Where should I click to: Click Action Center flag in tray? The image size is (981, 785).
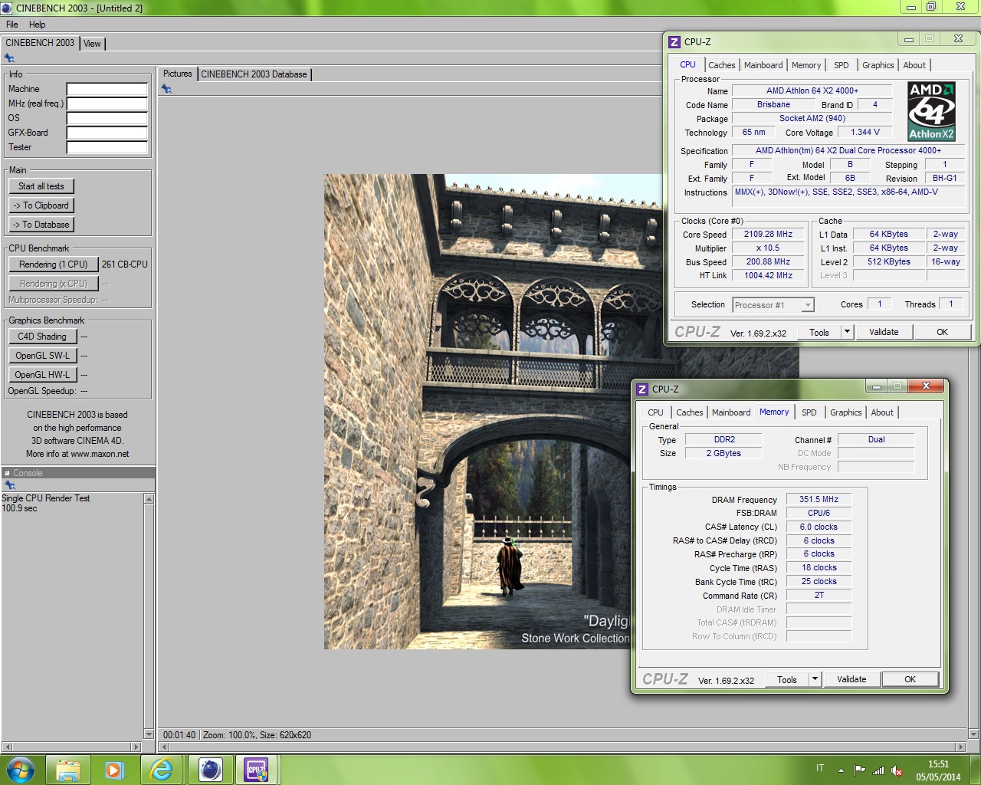(x=860, y=770)
